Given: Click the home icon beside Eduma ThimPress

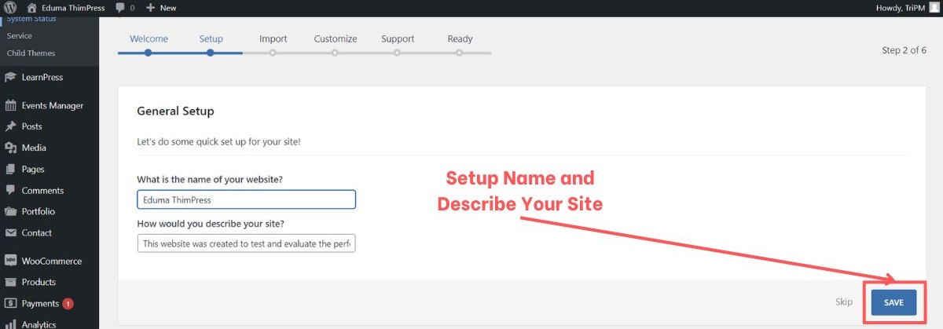Looking at the screenshot, I should (x=31, y=8).
